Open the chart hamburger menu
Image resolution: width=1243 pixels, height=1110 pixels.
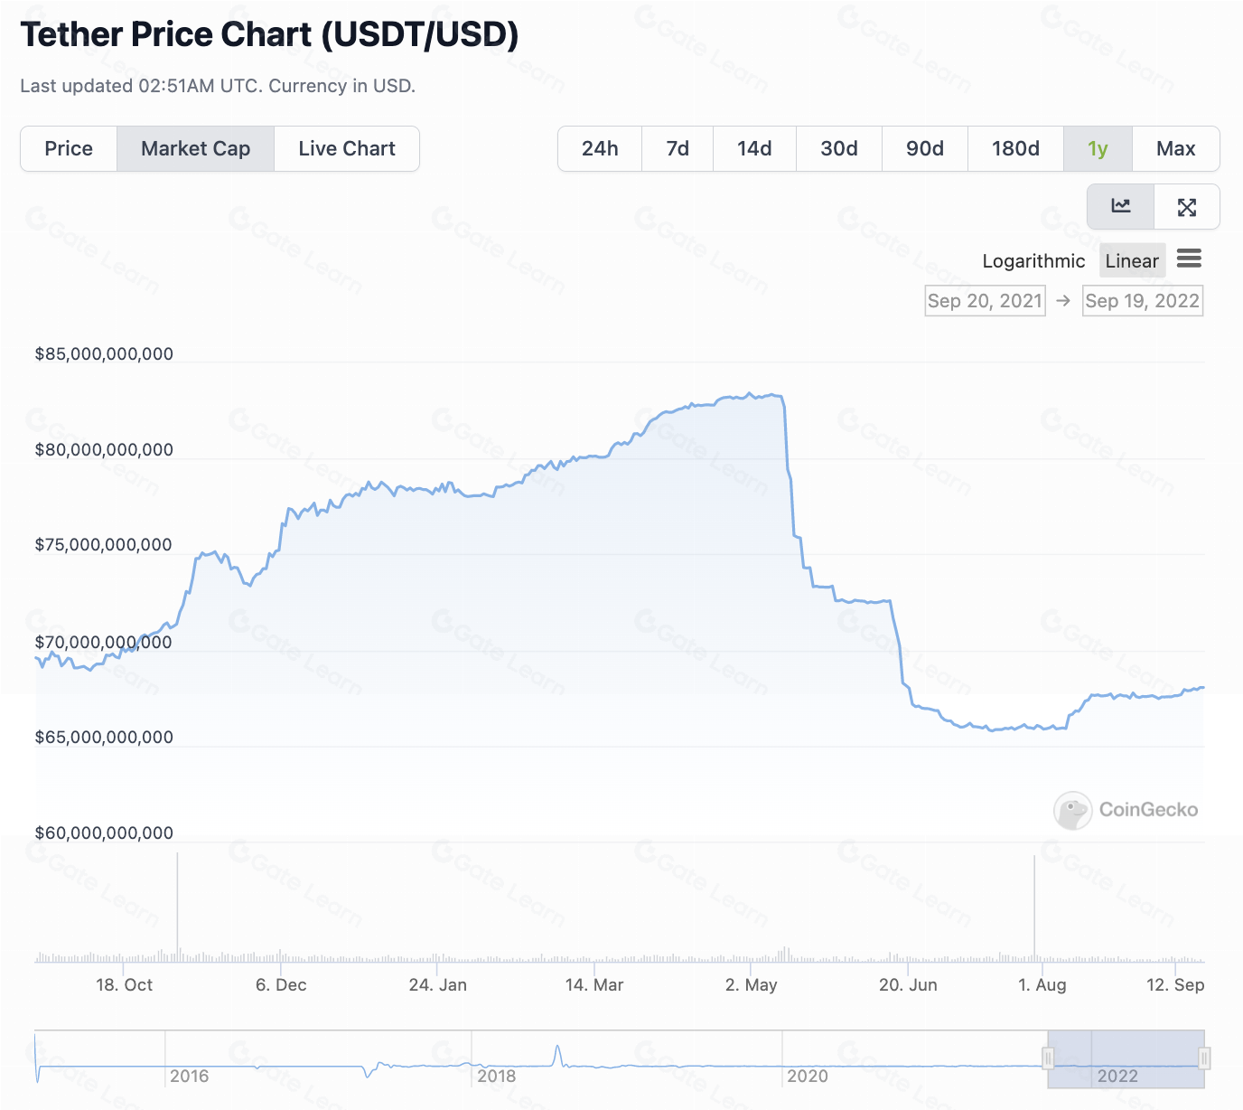click(1189, 259)
